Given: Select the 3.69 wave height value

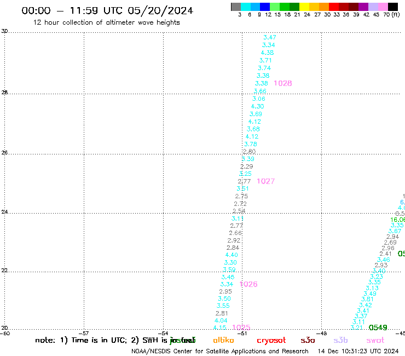Looking at the screenshot, I should click(256, 114).
